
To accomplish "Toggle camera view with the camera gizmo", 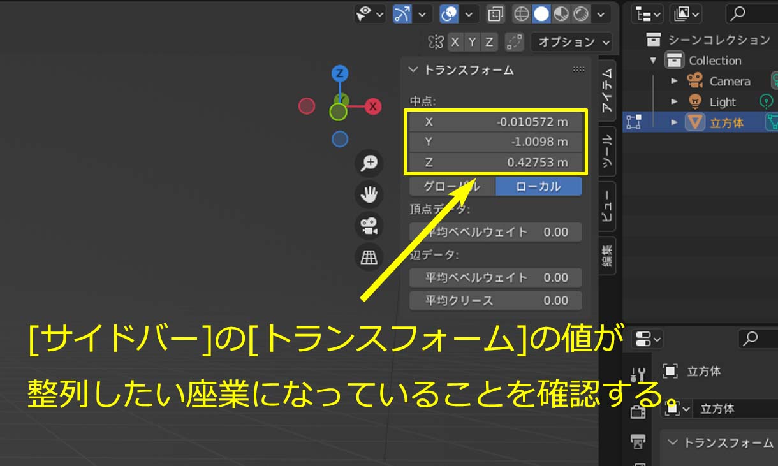I will pyautogui.click(x=369, y=226).
